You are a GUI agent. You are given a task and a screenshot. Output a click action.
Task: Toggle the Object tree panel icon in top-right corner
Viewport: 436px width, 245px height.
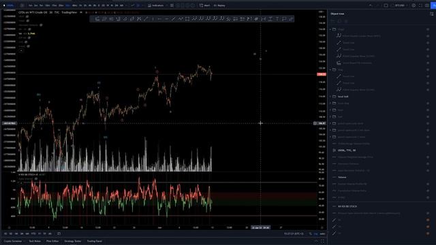pyautogui.click(x=431, y=14)
